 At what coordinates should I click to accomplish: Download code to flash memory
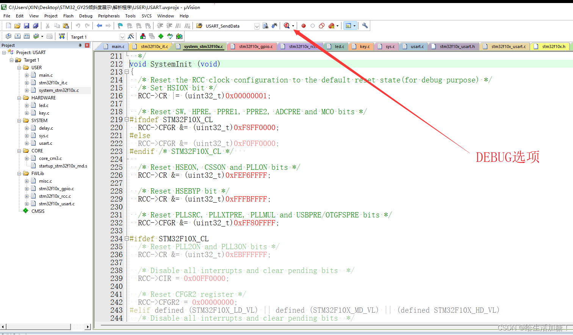point(62,36)
